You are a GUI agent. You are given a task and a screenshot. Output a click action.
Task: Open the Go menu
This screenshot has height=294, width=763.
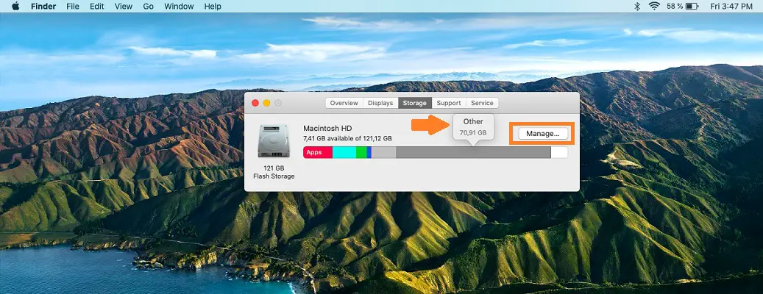pyautogui.click(x=148, y=7)
